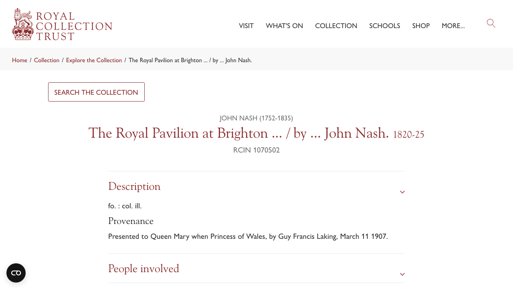Click SEARCH THE COLLECTION button
The height and width of the screenshot is (289, 513).
[96, 92]
